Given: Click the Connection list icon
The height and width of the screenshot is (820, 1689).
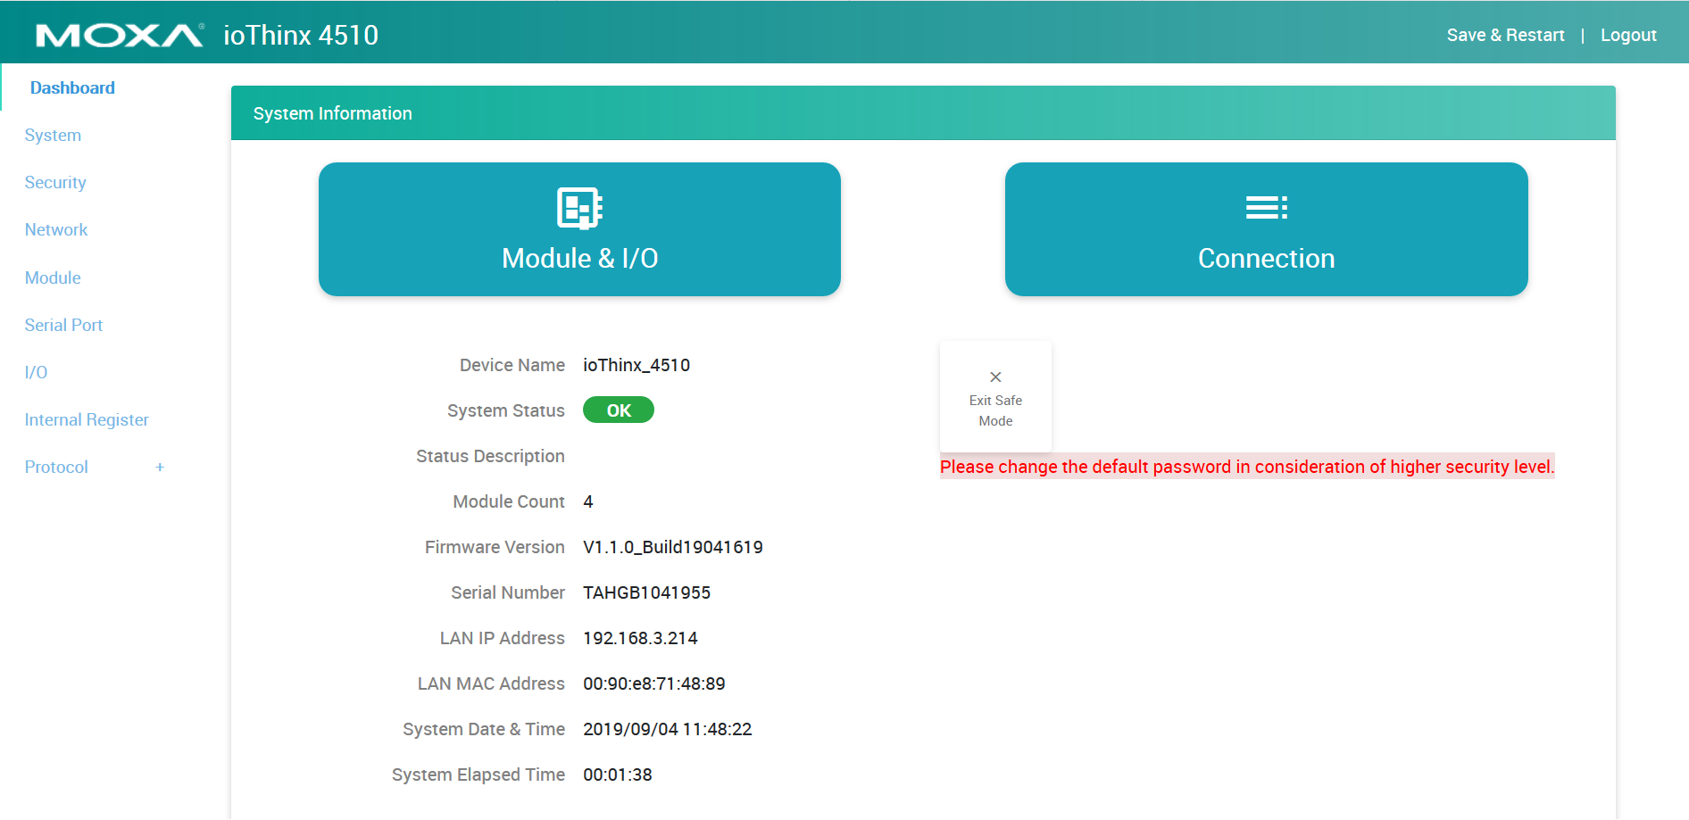Looking at the screenshot, I should click(x=1266, y=208).
